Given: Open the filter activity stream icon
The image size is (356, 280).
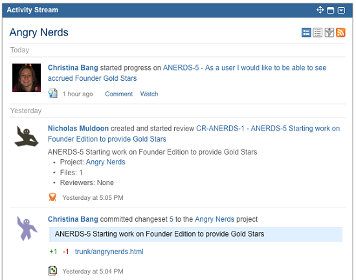Looking at the screenshot, I should click(x=329, y=32).
